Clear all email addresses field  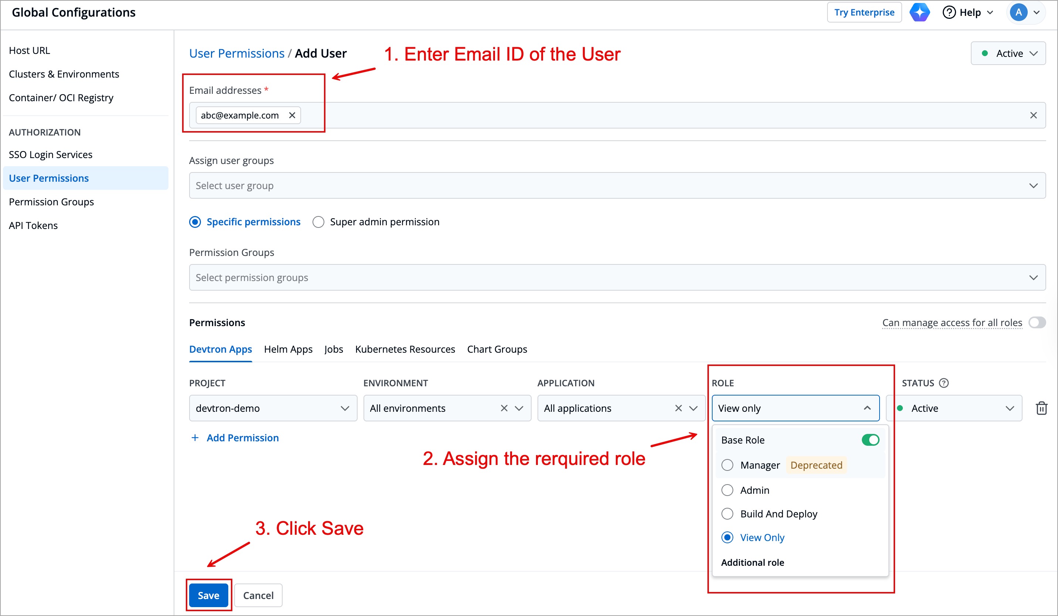(x=1033, y=115)
